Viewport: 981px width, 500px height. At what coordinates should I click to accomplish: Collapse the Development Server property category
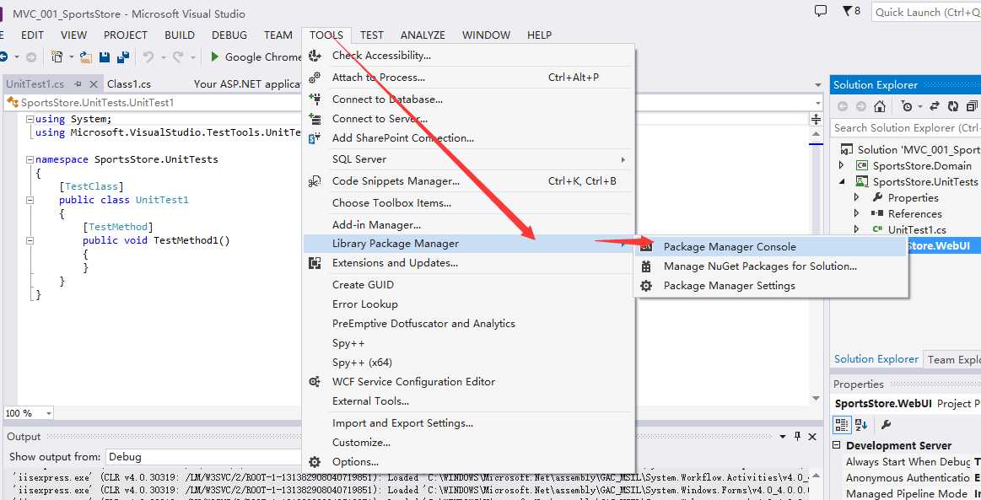tap(837, 446)
